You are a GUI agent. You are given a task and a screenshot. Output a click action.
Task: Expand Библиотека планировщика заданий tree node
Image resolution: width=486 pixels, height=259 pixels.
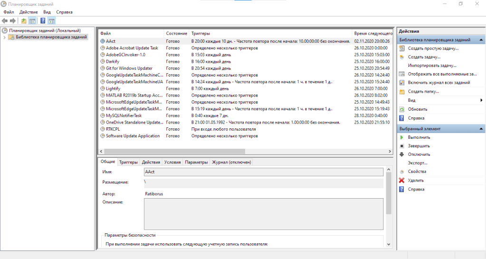click(x=4, y=37)
